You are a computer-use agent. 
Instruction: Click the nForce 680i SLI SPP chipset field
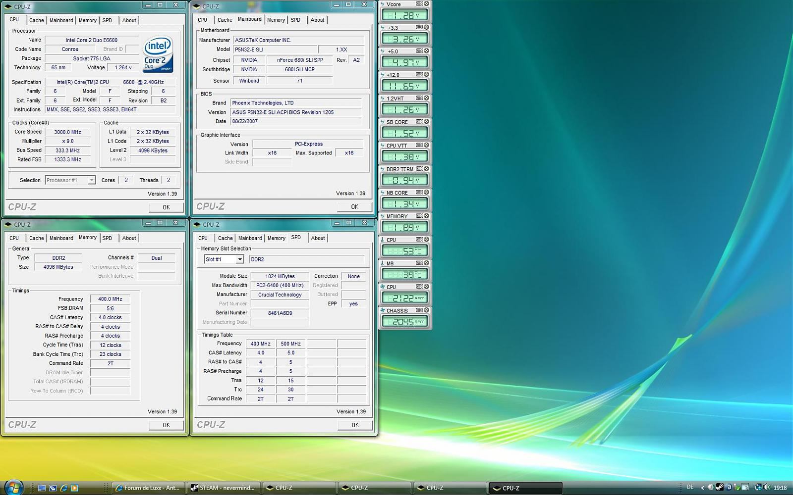300,60
